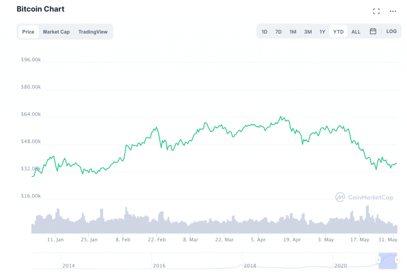Click the price line peak in mid-April
The height and width of the screenshot is (273, 407).
281,117
